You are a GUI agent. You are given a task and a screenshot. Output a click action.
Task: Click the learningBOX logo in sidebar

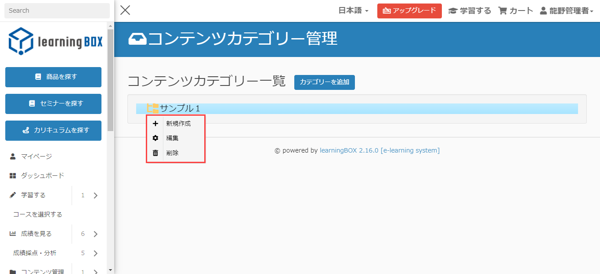point(55,41)
